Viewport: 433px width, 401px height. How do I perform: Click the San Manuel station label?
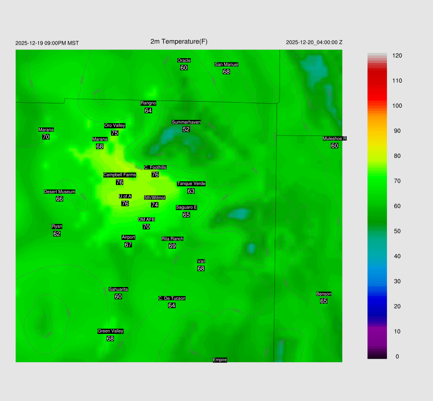click(x=226, y=65)
